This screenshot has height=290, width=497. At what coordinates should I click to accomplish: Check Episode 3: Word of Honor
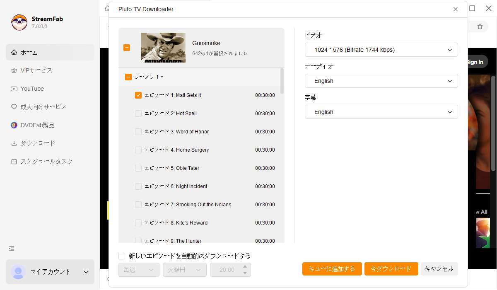[138, 132]
